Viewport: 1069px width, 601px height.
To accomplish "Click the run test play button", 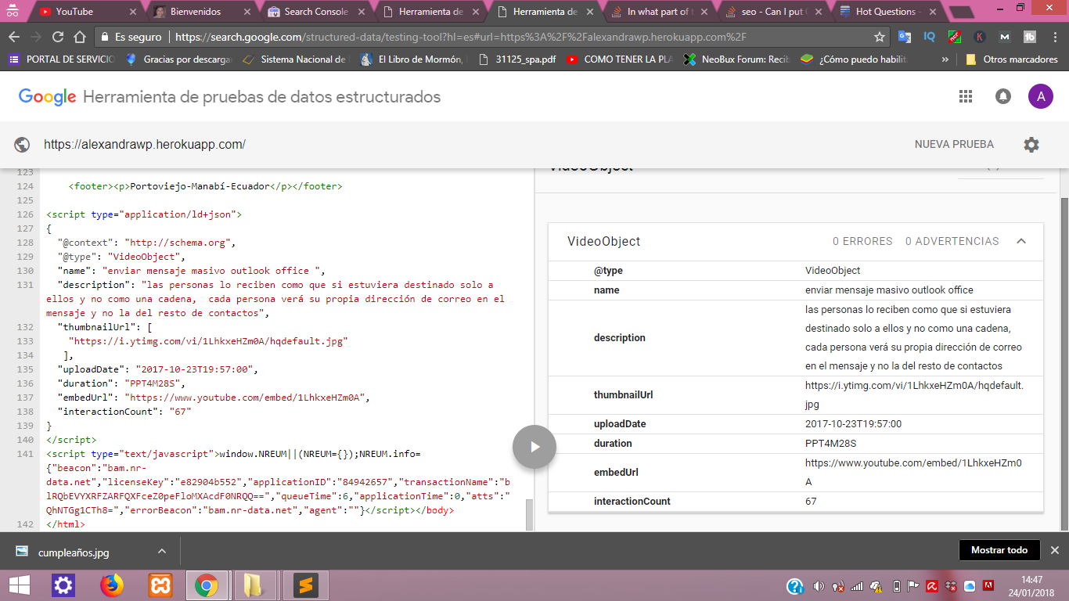I will click(x=534, y=447).
